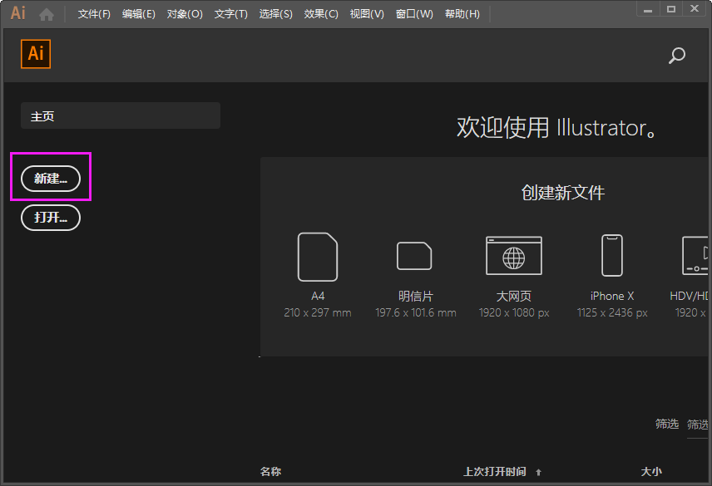Open the second 筛选 filter dropdown

pyautogui.click(x=699, y=424)
